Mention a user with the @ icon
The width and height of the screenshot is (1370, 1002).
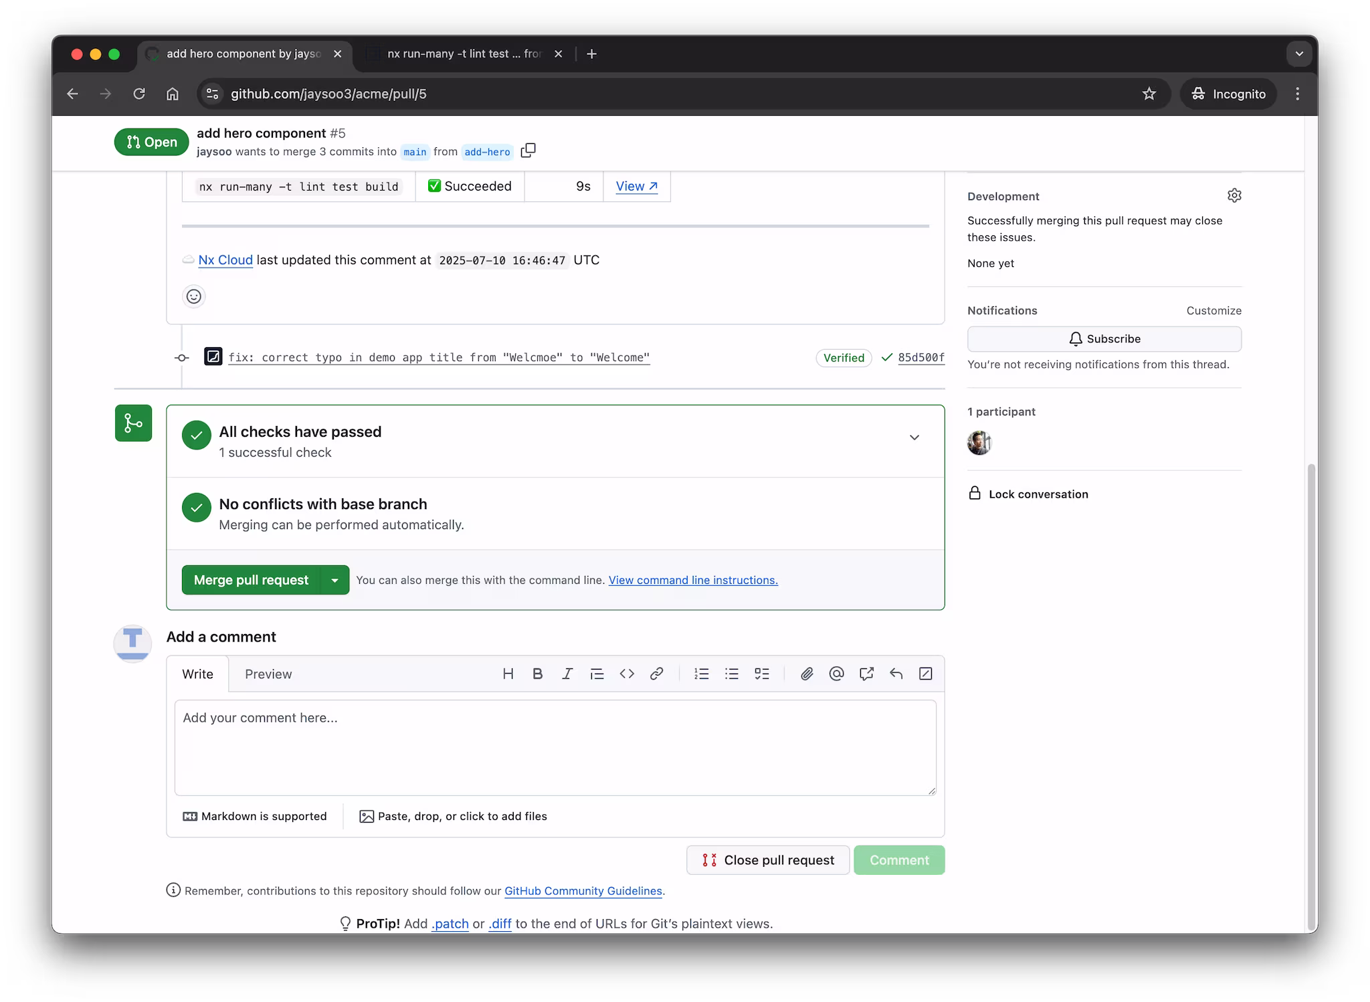836,674
